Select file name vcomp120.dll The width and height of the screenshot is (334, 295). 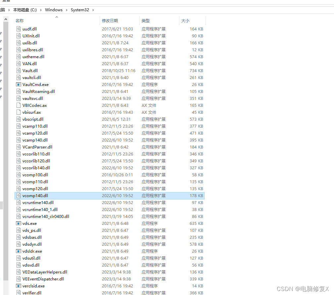pos(35,189)
